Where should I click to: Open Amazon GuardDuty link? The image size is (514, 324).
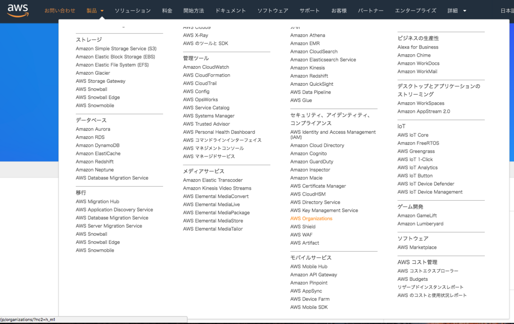pos(311,162)
